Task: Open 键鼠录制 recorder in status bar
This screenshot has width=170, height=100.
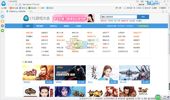Action: [x=130, y=99]
